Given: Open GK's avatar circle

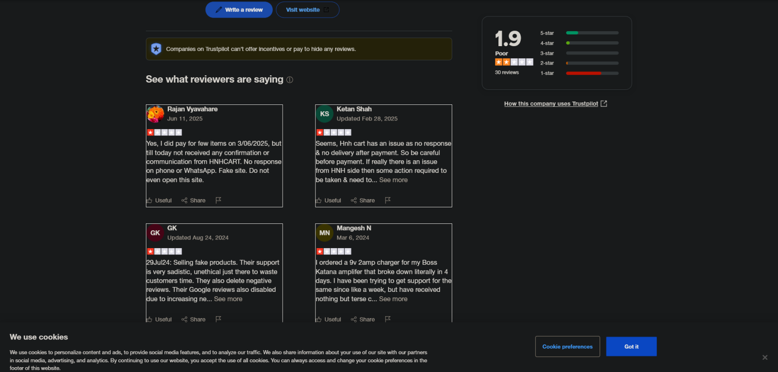Looking at the screenshot, I should coord(156,233).
